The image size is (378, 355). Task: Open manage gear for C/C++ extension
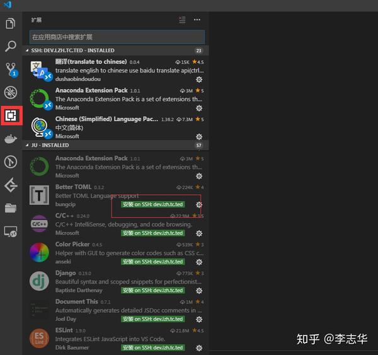tap(199, 233)
